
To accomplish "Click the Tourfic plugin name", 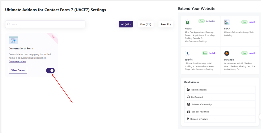I will click(x=189, y=60).
